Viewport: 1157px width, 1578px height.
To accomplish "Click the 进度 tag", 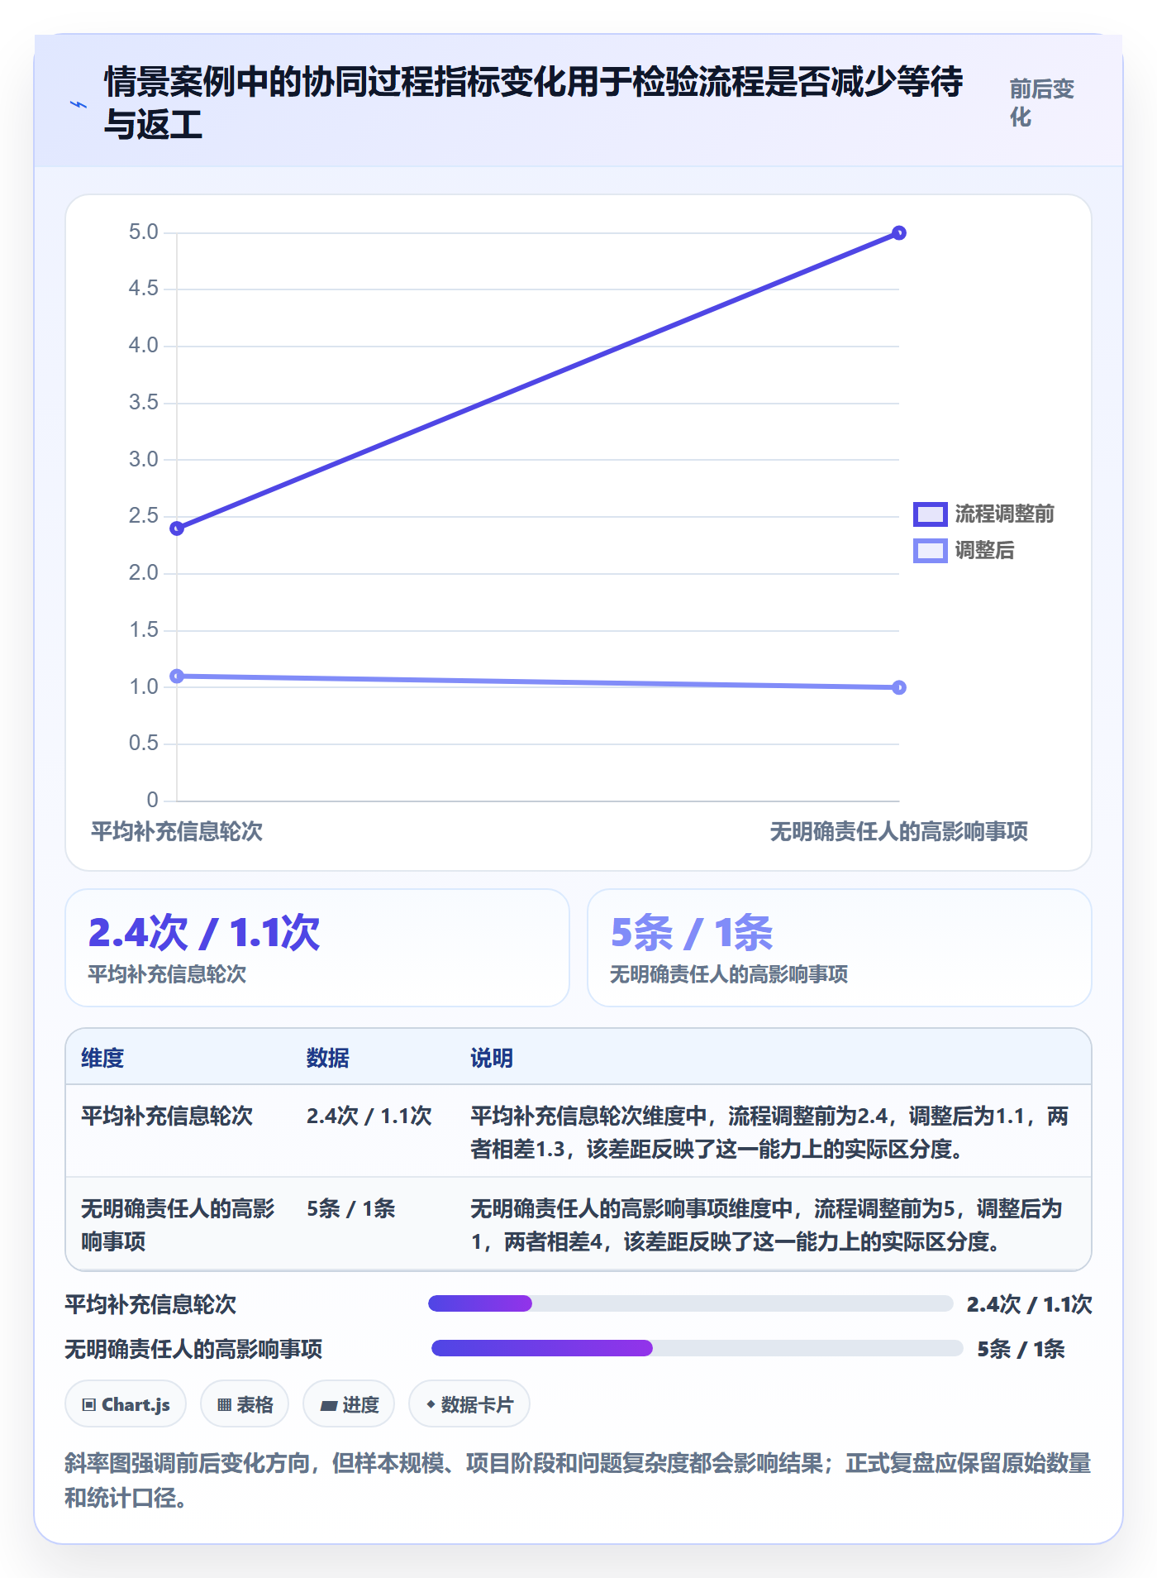I will (x=349, y=1404).
